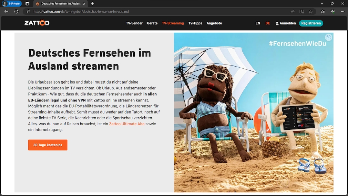Click the 30 Tage kostenlos button
348x196 pixels.
[48, 145]
